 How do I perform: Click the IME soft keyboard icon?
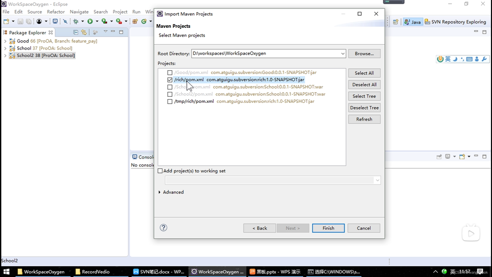[469, 59]
